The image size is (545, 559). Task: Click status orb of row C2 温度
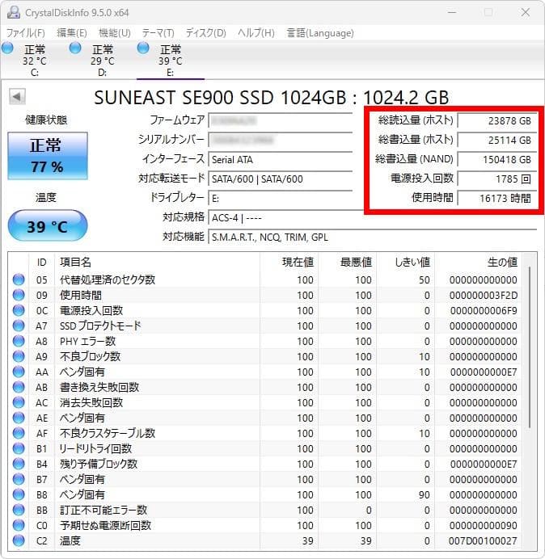pyautogui.click(x=19, y=540)
